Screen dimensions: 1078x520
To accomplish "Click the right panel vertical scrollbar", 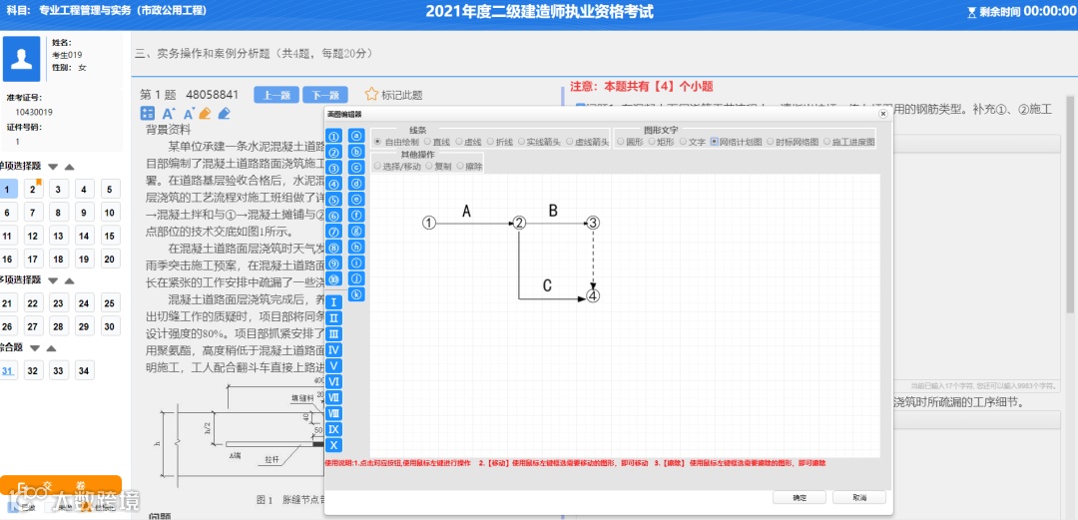I will 1071,207.
